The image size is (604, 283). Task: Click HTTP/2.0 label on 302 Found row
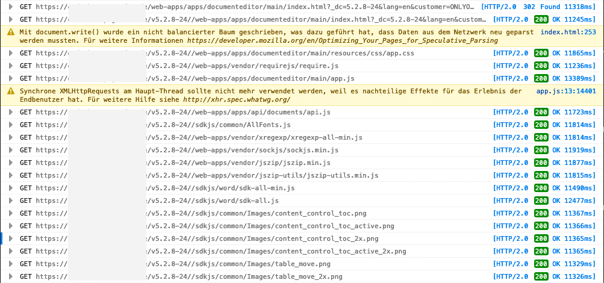pyautogui.click(x=499, y=7)
